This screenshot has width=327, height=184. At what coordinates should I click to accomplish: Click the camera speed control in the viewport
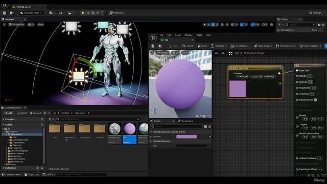point(265,25)
